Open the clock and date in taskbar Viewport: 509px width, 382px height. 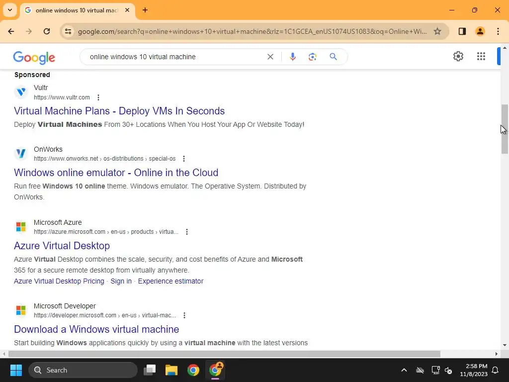[473, 370]
